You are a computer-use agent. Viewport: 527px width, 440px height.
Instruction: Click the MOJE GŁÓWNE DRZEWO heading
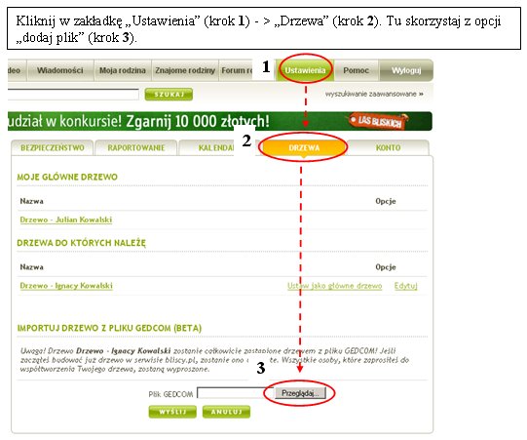pos(67,178)
